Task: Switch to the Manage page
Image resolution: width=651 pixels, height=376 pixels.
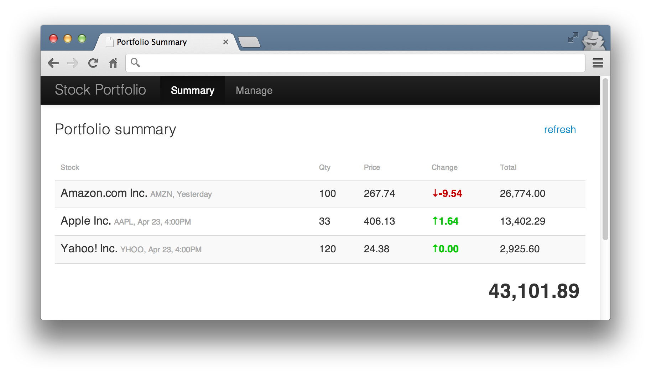Action: click(x=254, y=91)
